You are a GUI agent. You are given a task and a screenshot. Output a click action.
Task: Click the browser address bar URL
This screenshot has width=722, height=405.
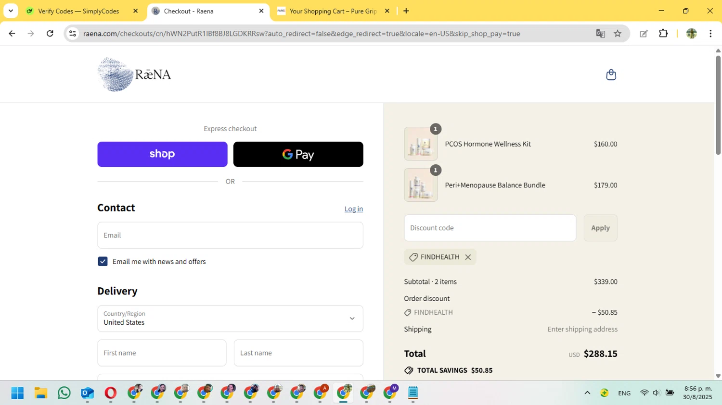301,34
